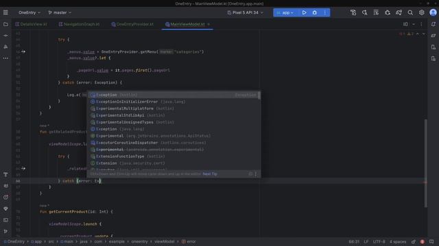Open the UTF-8 encoding selector

pyautogui.click(x=379, y=241)
